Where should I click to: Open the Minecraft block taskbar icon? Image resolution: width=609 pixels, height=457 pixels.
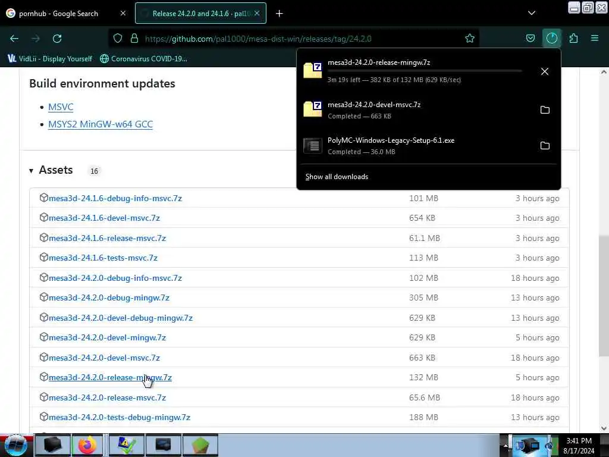(200, 445)
